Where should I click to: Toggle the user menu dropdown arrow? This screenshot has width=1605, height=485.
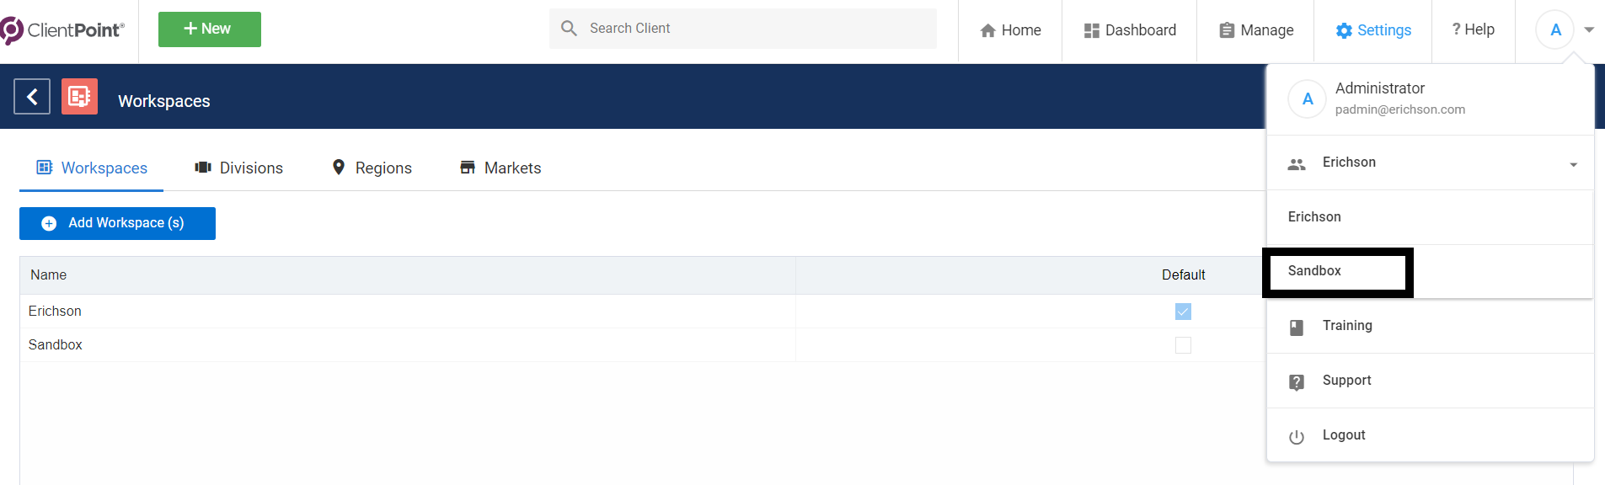1589,30
